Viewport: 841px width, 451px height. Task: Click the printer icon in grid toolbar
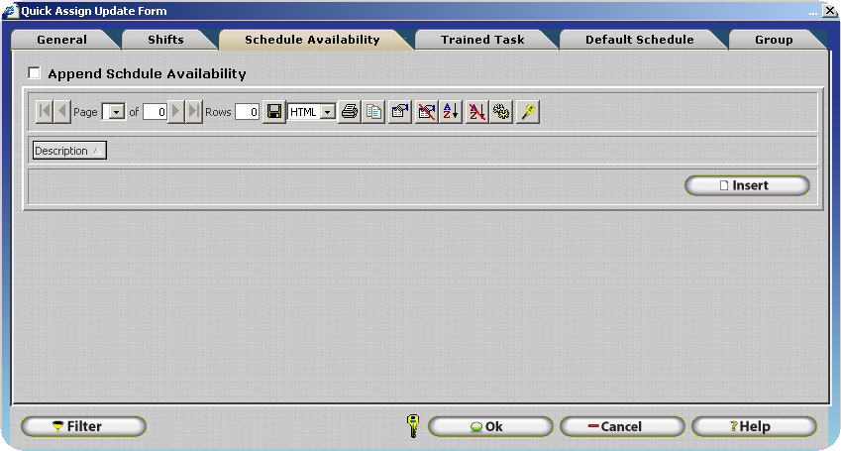pos(350,112)
